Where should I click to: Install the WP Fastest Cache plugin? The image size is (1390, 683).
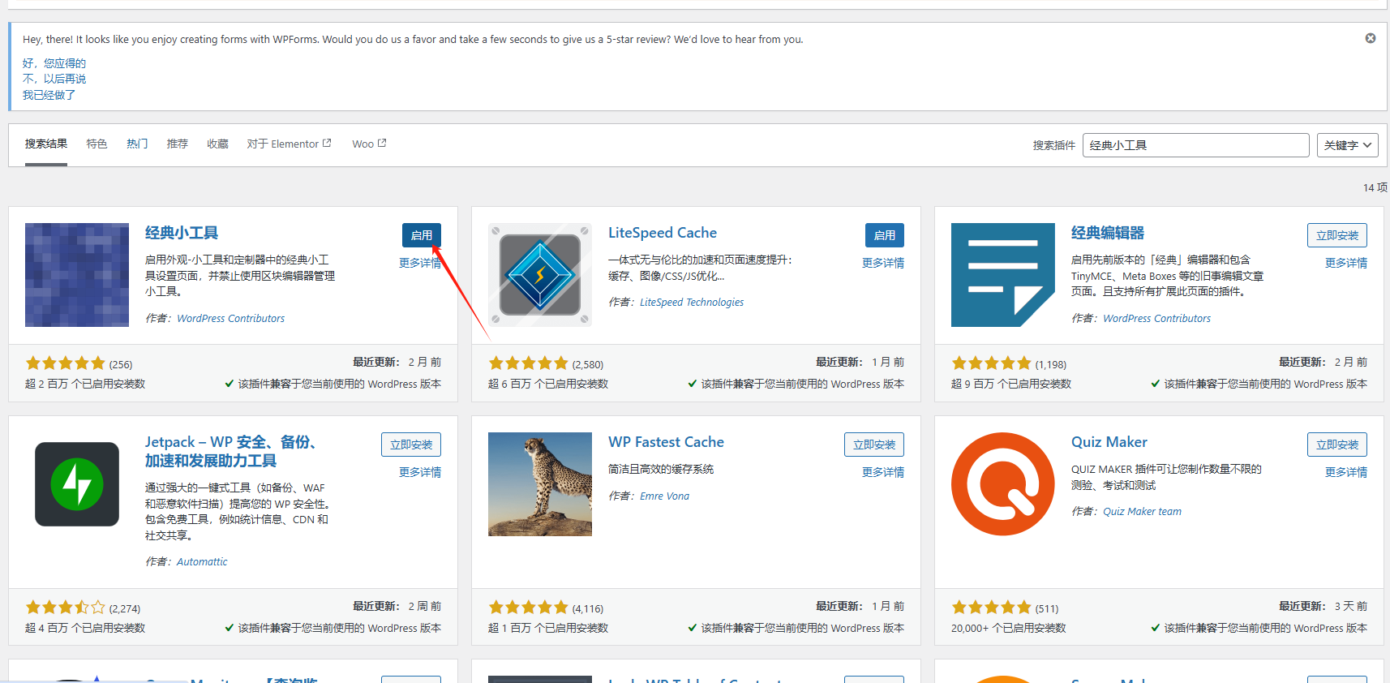873,445
